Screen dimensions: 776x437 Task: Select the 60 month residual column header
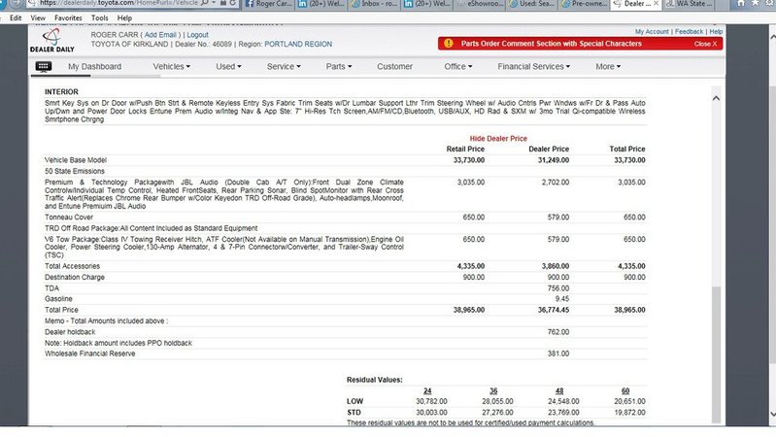[x=625, y=391]
